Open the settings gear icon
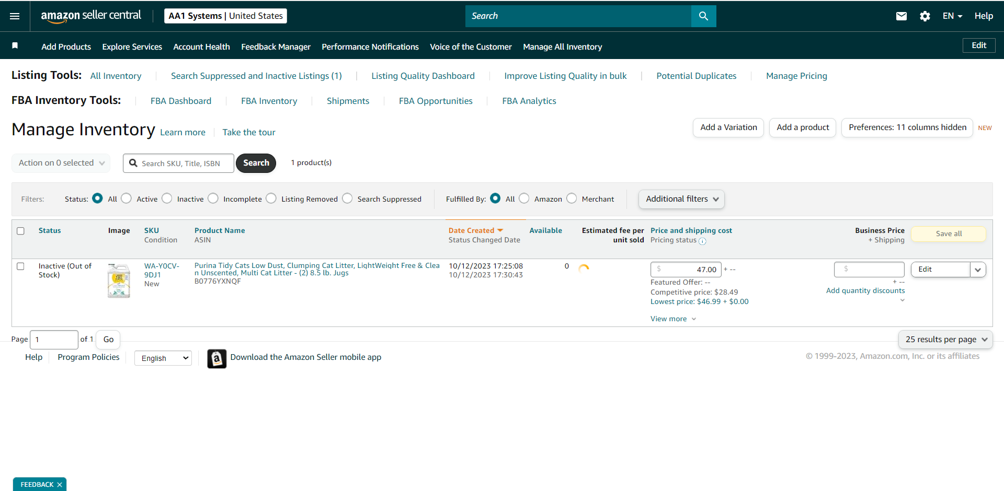The height and width of the screenshot is (491, 1004). click(925, 16)
